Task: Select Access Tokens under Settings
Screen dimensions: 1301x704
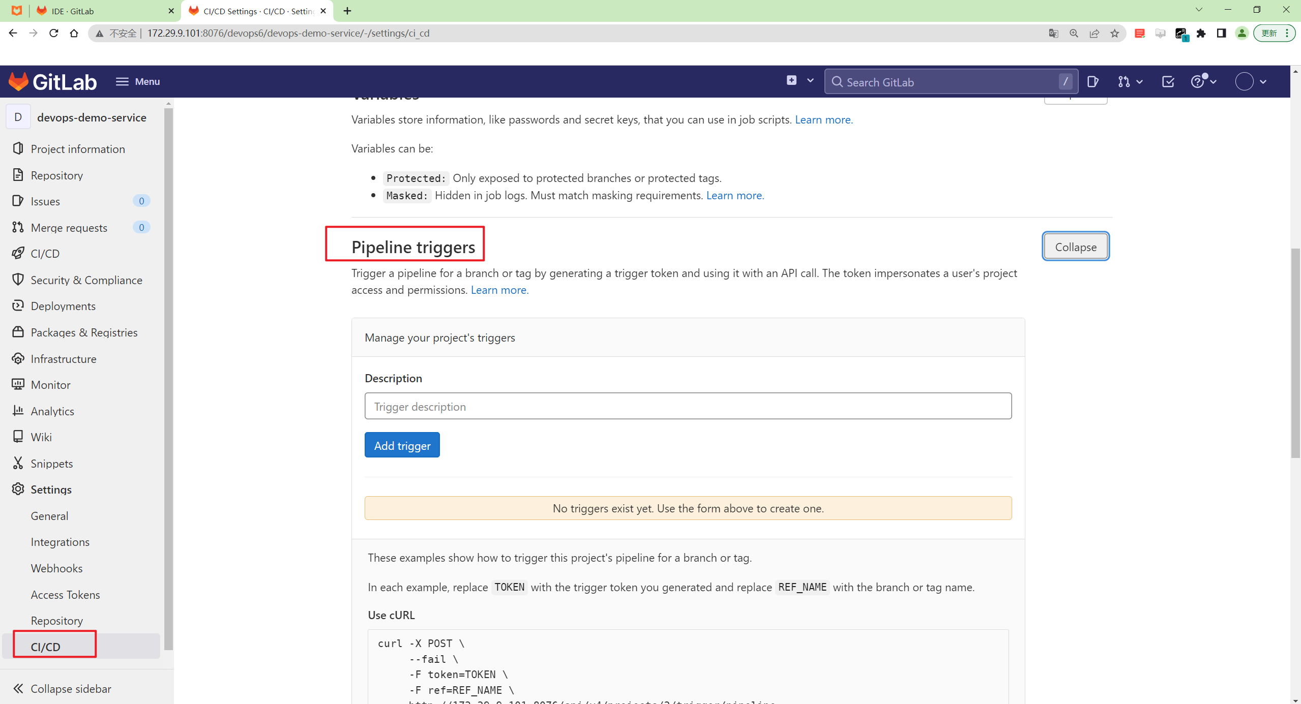Action: (x=65, y=595)
